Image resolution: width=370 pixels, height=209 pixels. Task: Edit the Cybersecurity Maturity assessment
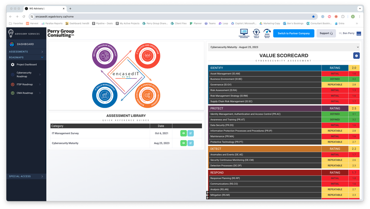191,143
